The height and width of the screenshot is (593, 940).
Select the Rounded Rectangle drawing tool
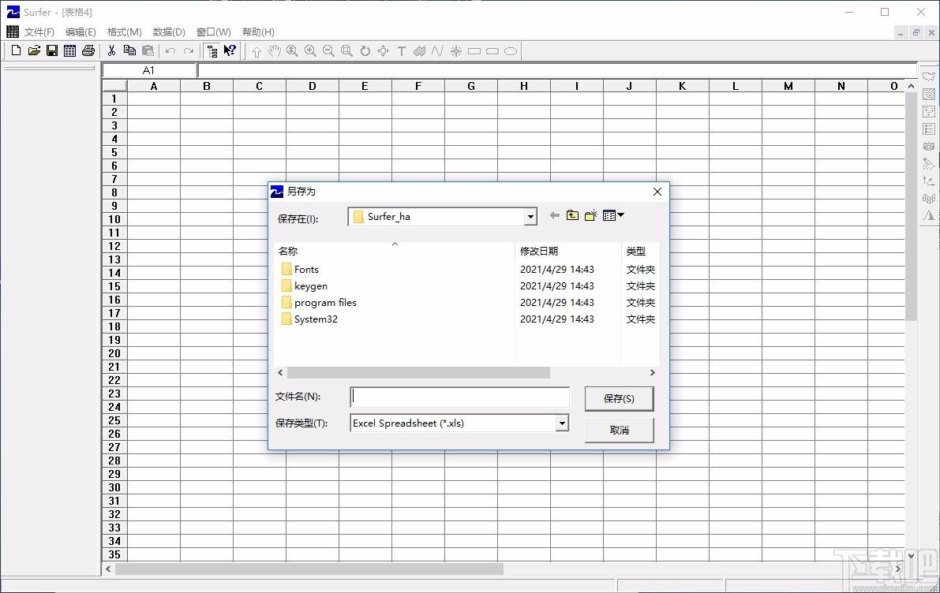[492, 51]
